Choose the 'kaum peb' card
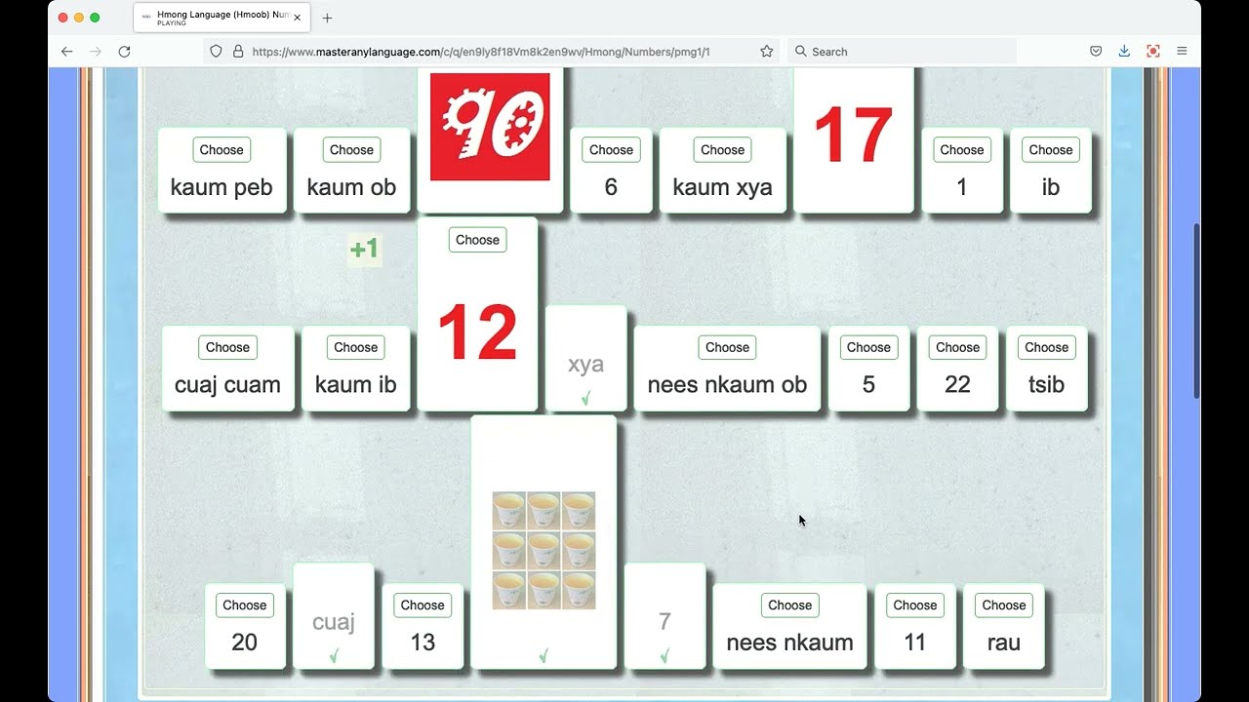Viewport: 1249px width, 702px height. click(x=222, y=150)
